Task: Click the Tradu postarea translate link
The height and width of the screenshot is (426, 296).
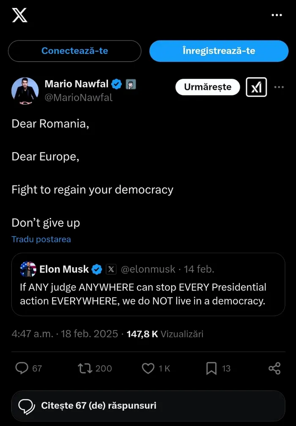Action: coord(41,239)
